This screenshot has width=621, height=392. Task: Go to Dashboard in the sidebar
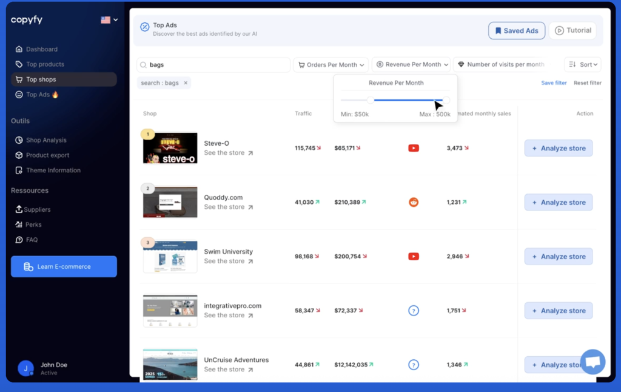(41, 49)
